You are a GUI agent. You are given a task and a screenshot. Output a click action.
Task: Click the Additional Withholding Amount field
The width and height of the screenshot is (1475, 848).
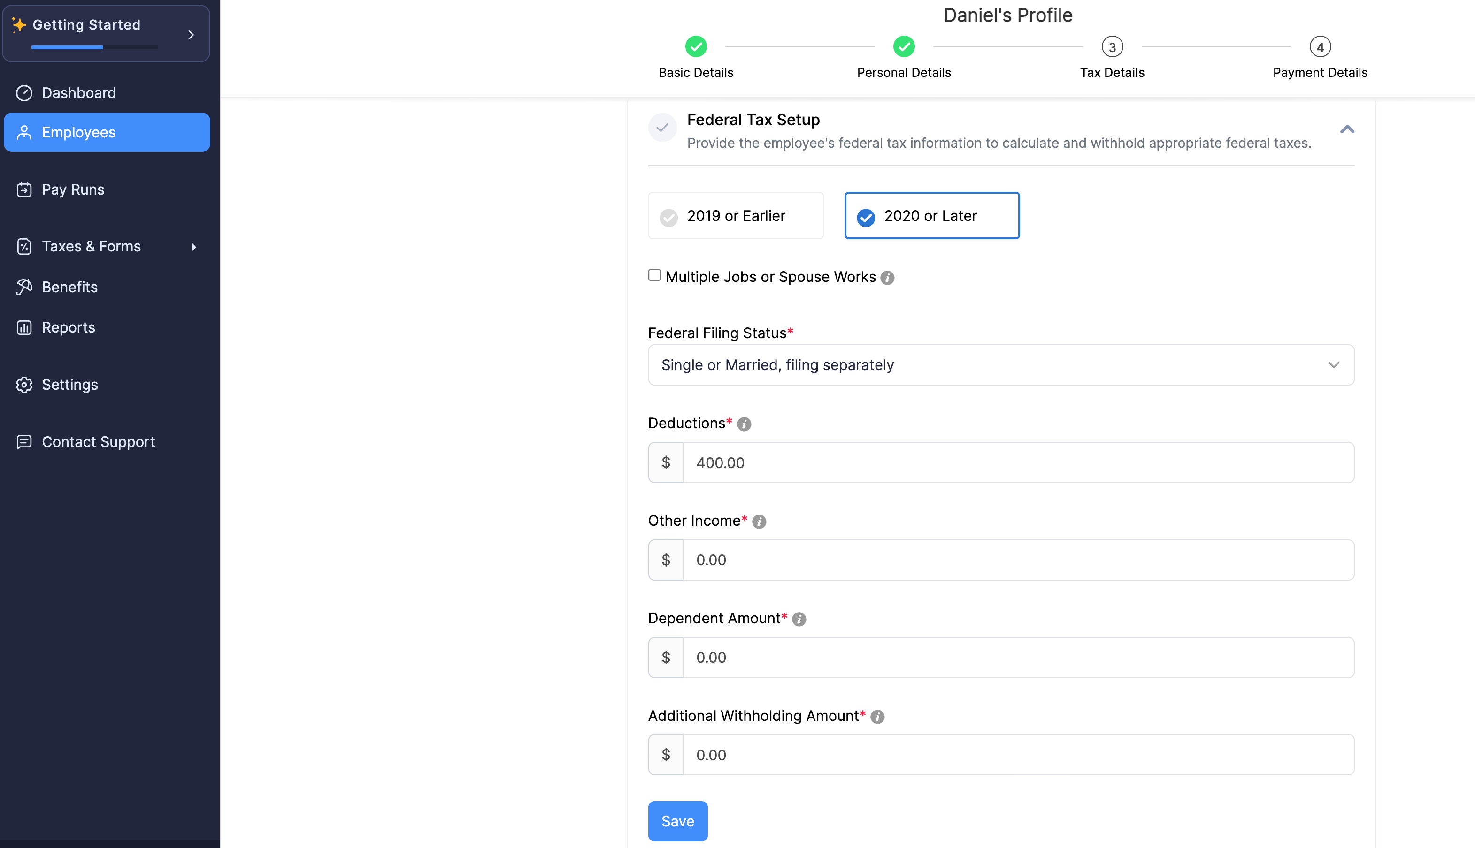1017,755
